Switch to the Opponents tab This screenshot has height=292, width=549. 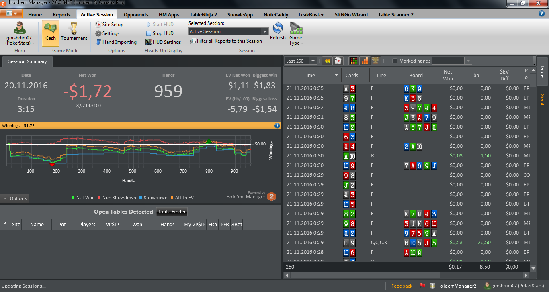click(136, 15)
